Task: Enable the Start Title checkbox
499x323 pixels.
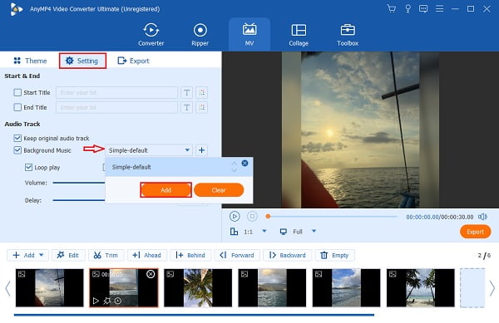Action: (17, 92)
